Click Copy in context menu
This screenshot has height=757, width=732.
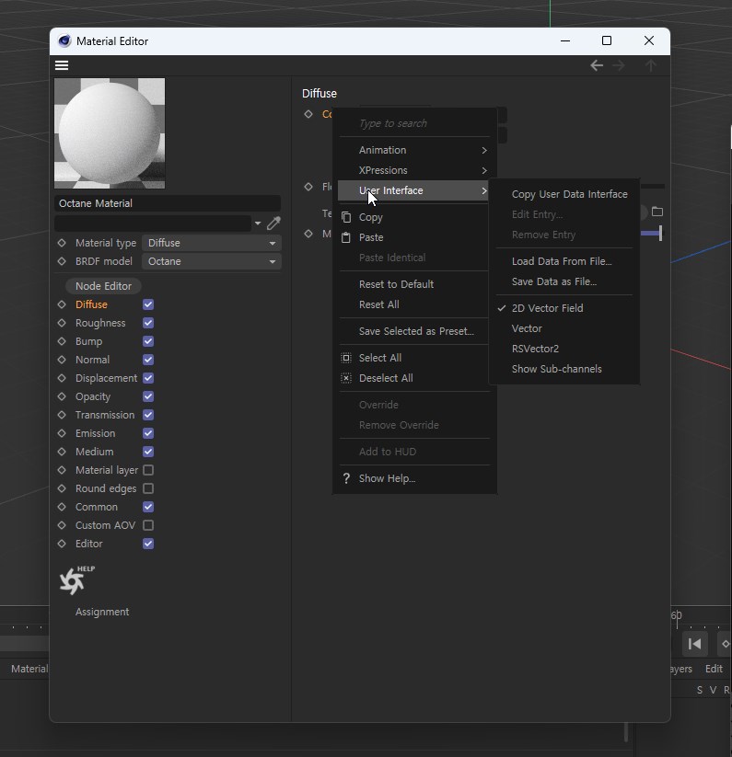pyautogui.click(x=414, y=217)
